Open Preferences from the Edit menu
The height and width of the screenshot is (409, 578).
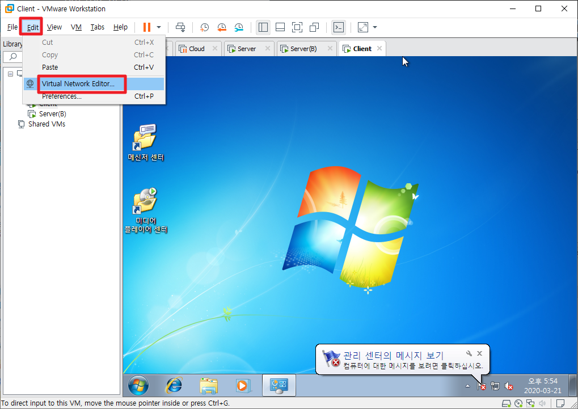point(94,96)
